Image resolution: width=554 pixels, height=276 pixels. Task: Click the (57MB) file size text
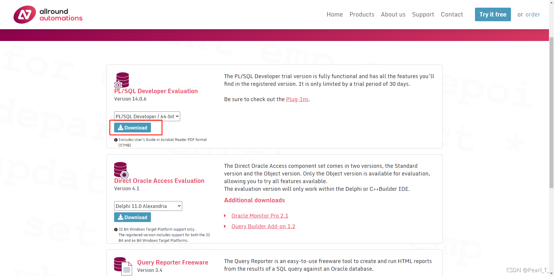click(x=125, y=145)
